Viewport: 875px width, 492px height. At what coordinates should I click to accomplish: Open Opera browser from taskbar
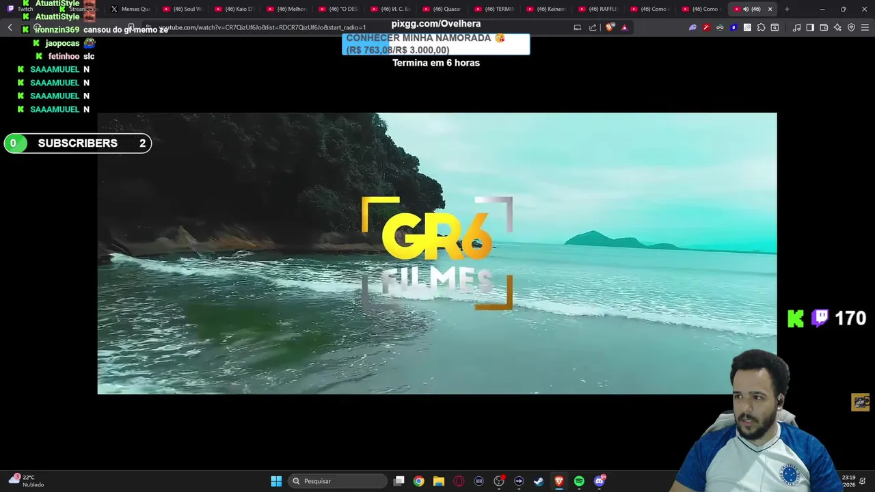pyautogui.click(x=459, y=481)
